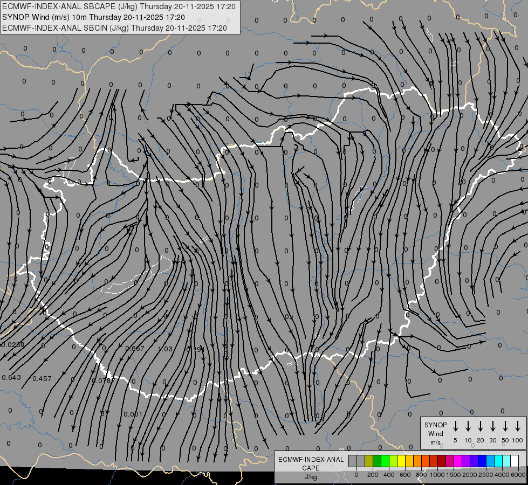Pick the bright green CAPE legend swatch
This screenshot has width=528, height=485.
385,461
